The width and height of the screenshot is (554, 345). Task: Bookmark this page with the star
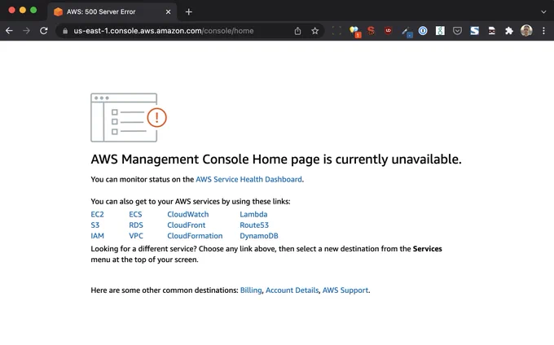(x=314, y=31)
